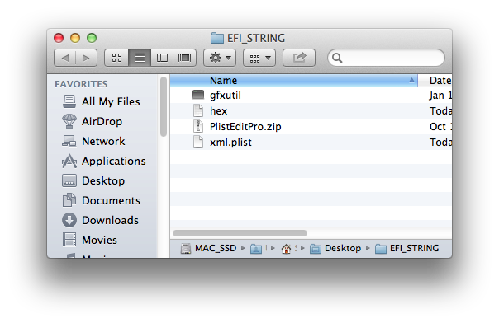The height and width of the screenshot is (323, 499).
Task: Switch to column view
Action: pos(162,58)
